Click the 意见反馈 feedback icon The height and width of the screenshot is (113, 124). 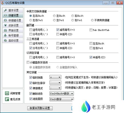click(x=7, y=99)
